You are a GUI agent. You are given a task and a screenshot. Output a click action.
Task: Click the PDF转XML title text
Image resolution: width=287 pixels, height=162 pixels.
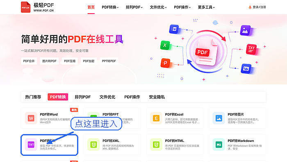pyautogui.click(x=111, y=141)
